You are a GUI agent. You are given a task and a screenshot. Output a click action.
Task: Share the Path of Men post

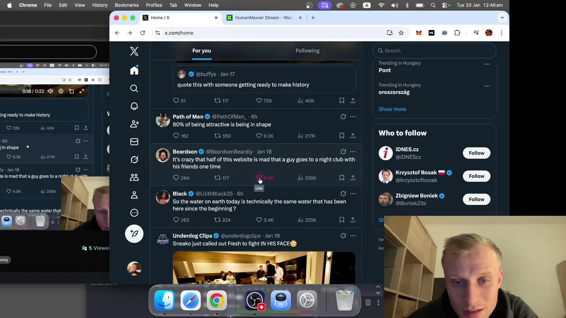[x=353, y=136]
